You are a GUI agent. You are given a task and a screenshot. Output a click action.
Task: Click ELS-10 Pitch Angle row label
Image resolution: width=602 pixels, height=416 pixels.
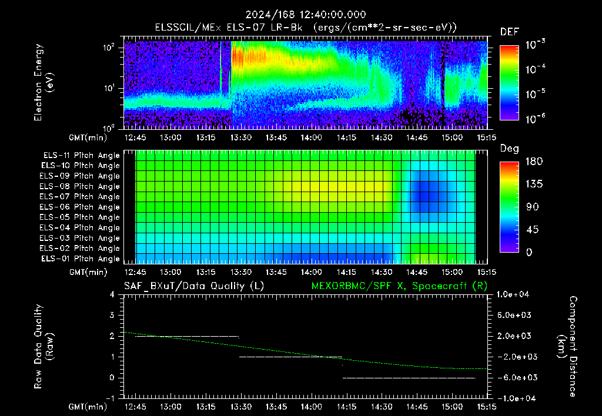pyautogui.click(x=81, y=166)
